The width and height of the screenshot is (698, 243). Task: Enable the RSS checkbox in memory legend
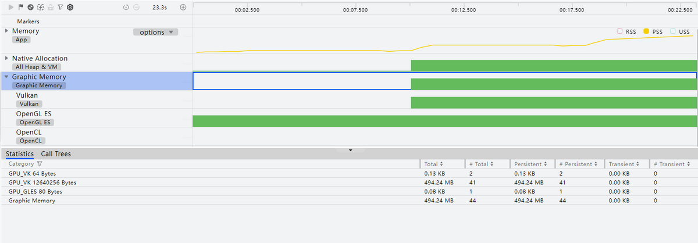(620, 31)
